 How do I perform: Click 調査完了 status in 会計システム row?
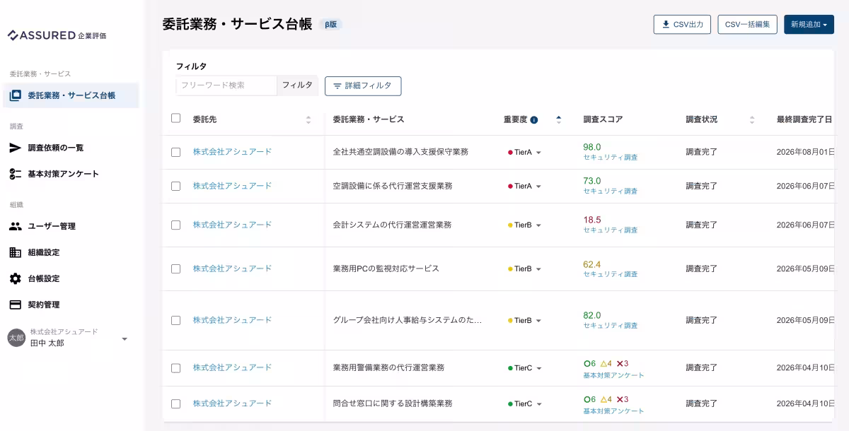click(x=702, y=225)
